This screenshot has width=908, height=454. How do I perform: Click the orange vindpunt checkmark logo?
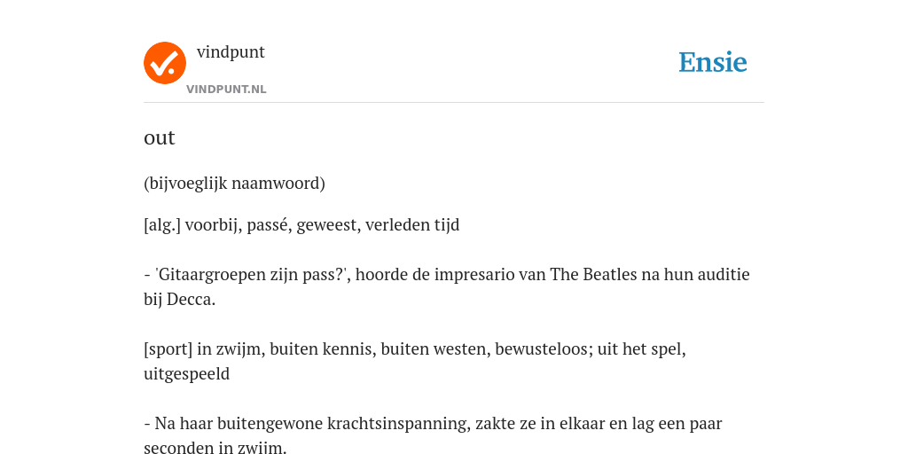(164, 63)
